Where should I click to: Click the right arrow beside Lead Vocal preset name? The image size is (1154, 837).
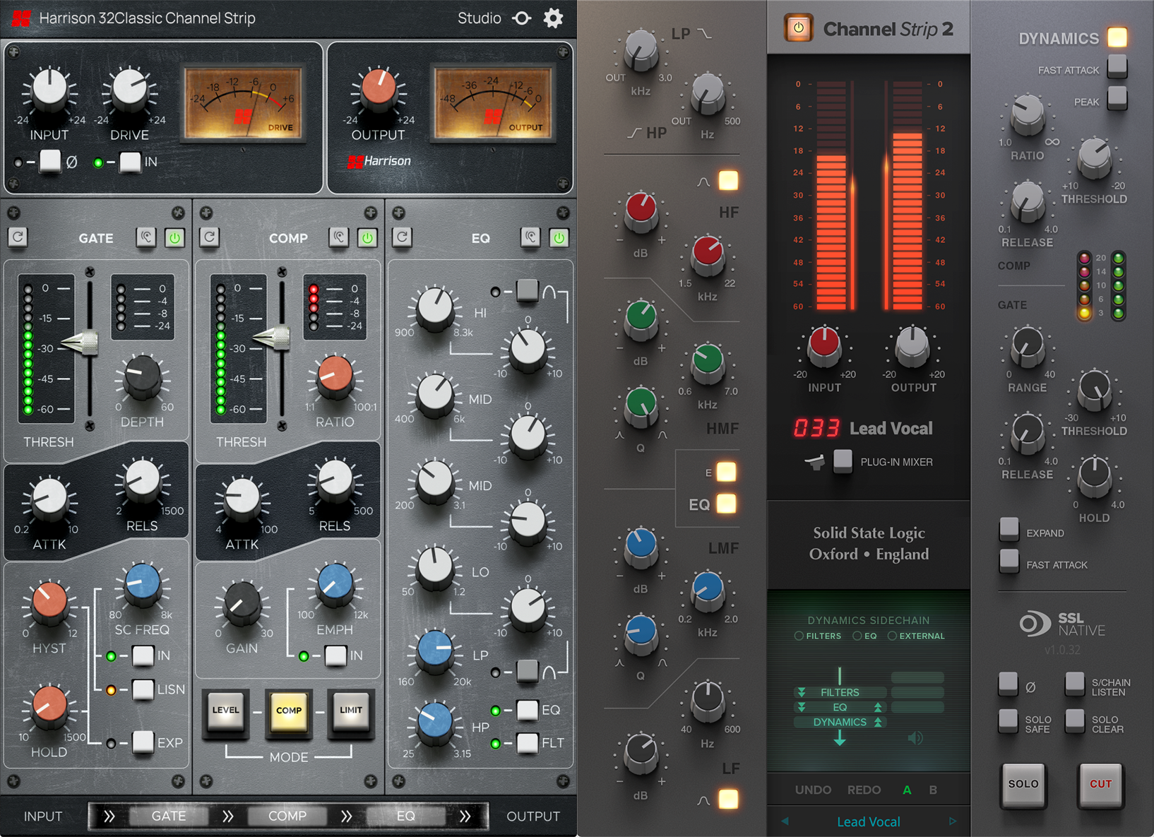point(953,821)
